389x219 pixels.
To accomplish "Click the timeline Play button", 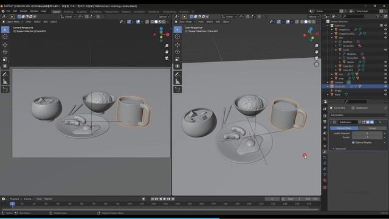I will pyautogui.click(x=165, y=199).
